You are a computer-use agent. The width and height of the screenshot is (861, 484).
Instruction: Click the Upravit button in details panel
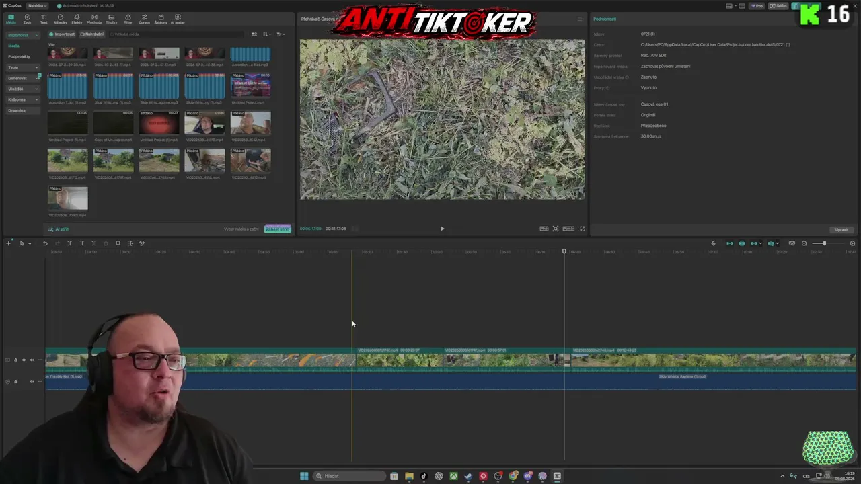tap(841, 229)
